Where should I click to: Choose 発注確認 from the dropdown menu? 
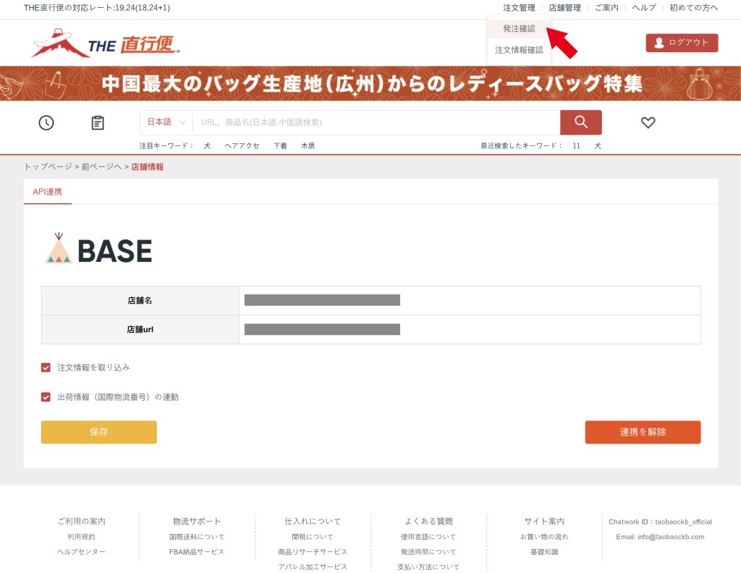519,28
